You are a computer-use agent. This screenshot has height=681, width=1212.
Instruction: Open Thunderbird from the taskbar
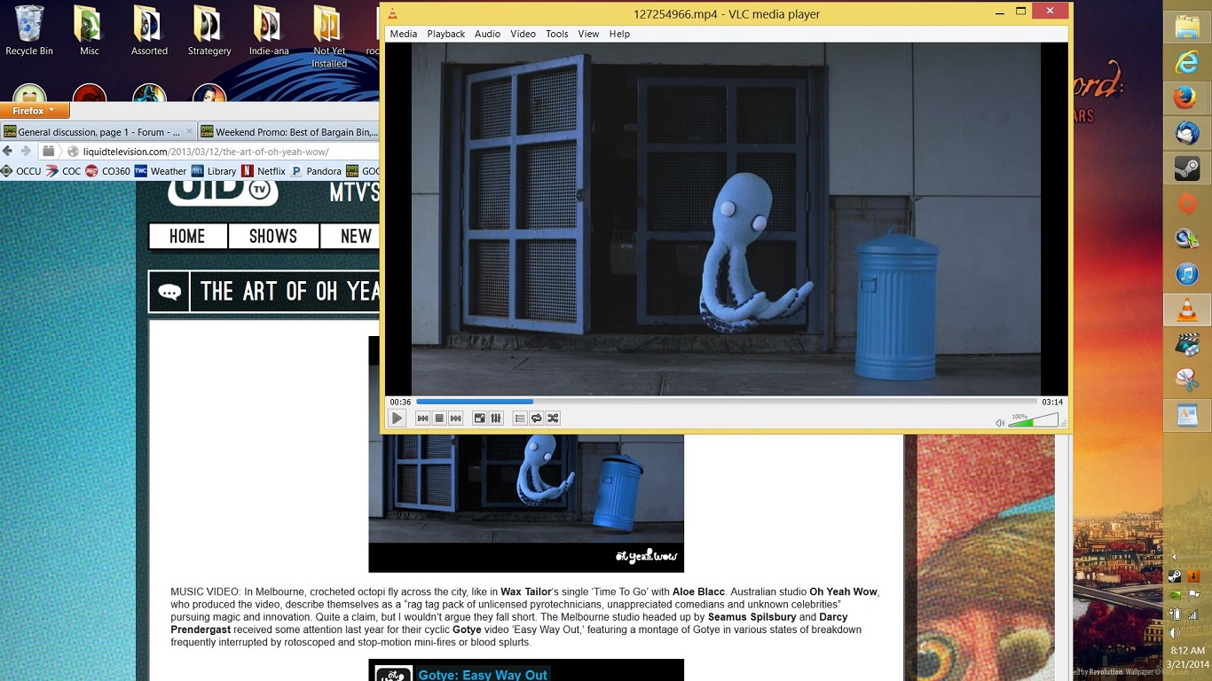[x=1187, y=133]
